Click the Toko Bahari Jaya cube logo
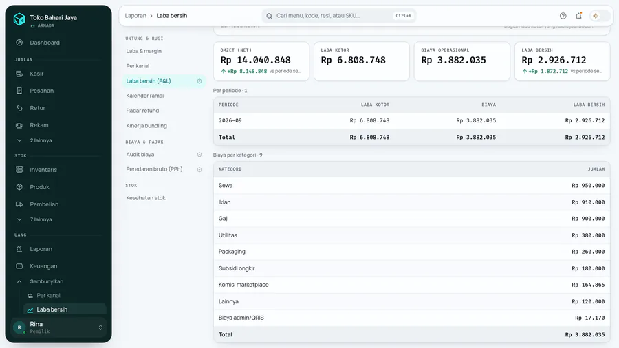This screenshot has height=348, width=619. point(19,19)
